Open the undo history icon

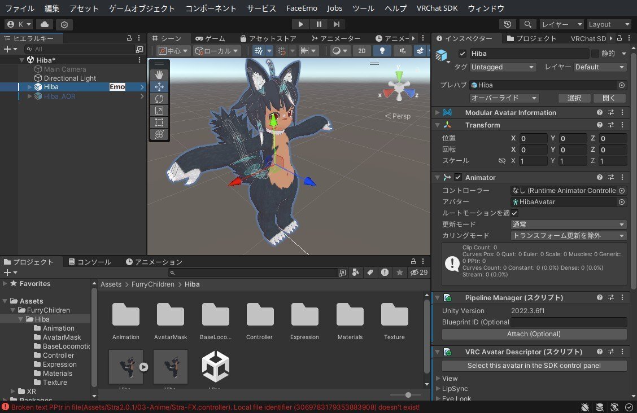[x=508, y=24]
